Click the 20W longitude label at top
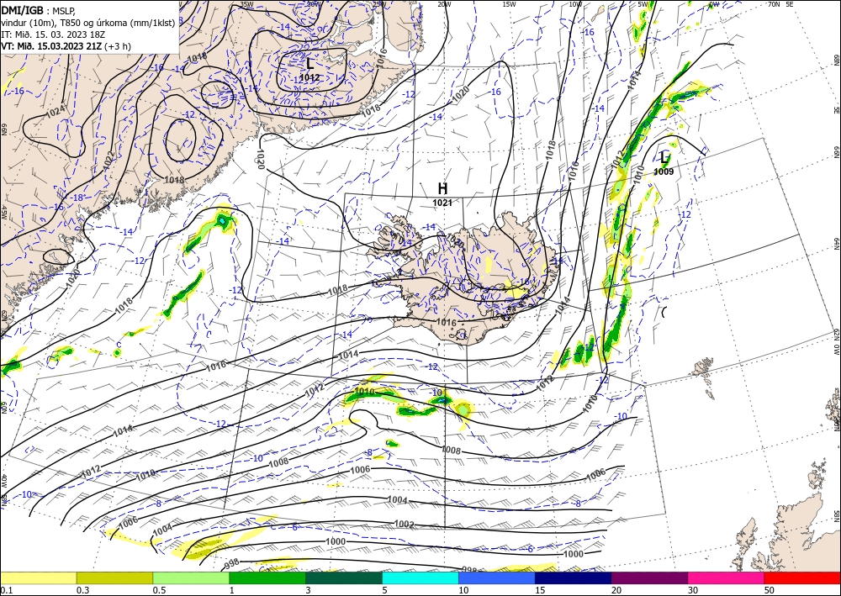 (443, 4)
